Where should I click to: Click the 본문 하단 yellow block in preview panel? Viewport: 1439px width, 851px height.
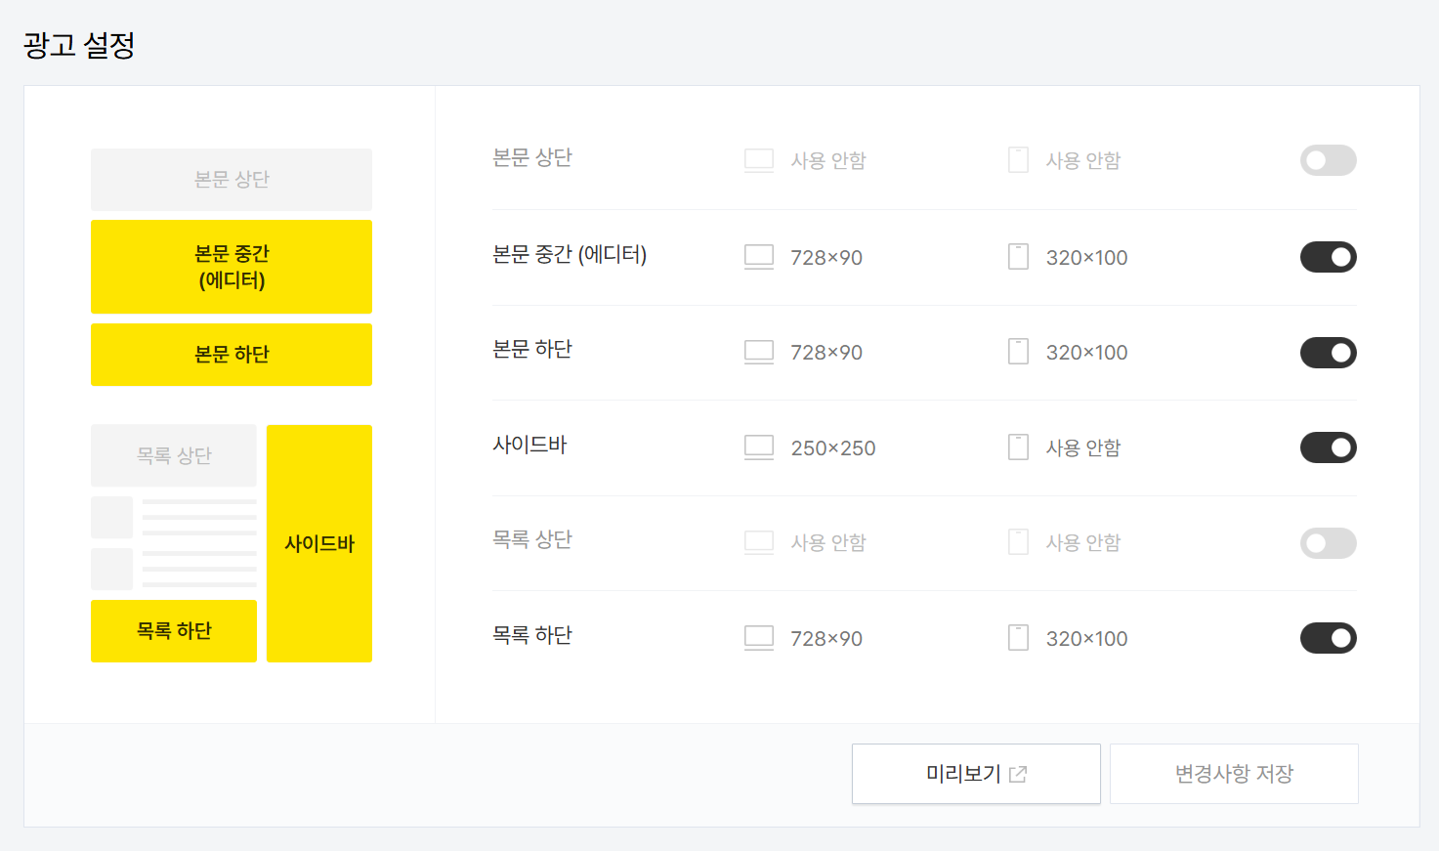(x=231, y=355)
